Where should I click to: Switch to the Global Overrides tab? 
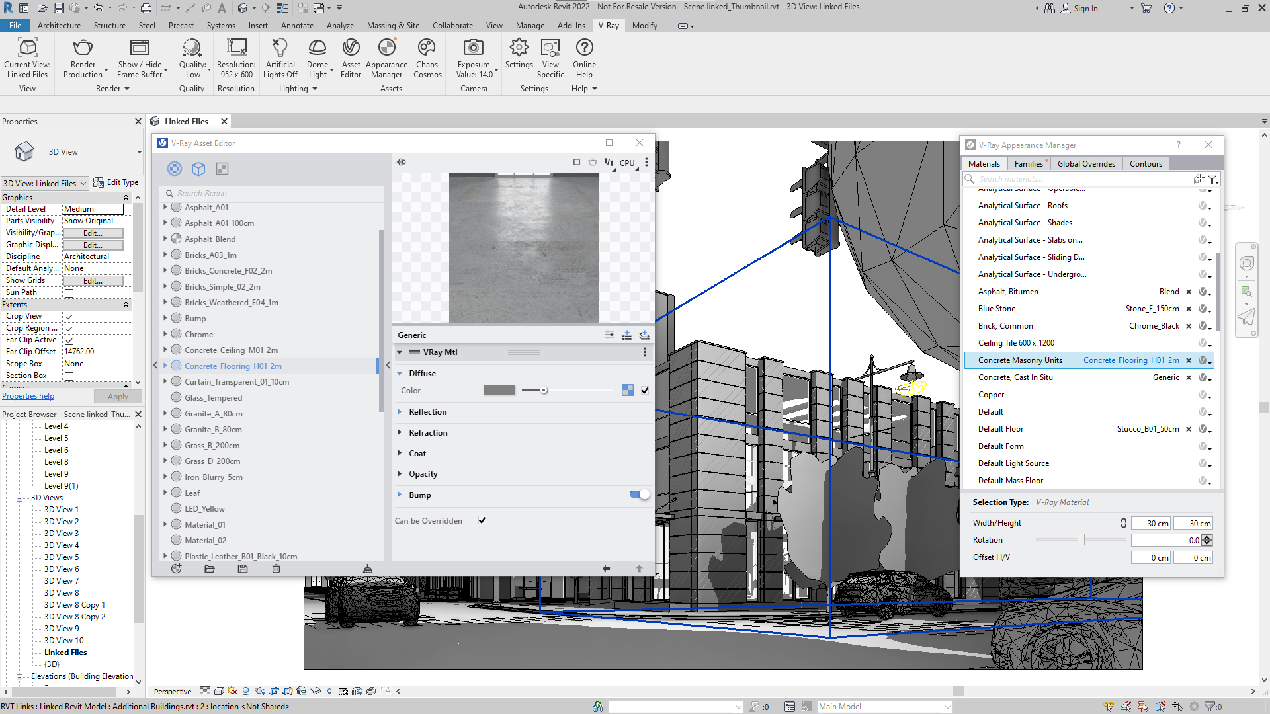coord(1085,164)
